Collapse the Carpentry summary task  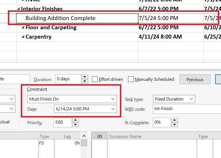pyautogui.click(x=23, y=37)
